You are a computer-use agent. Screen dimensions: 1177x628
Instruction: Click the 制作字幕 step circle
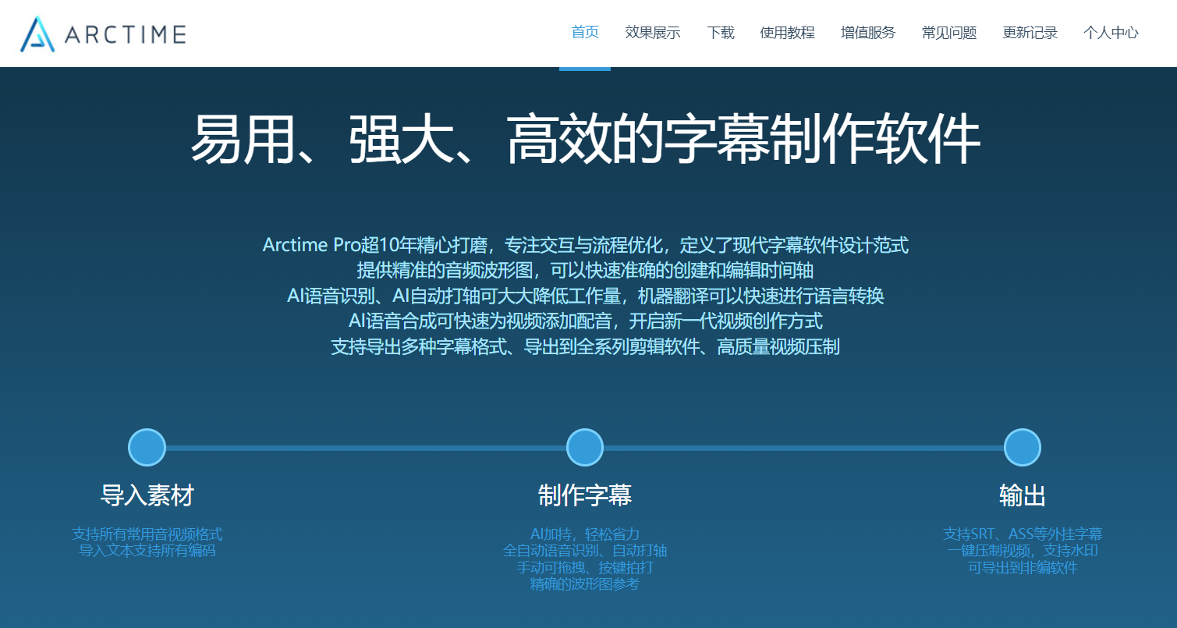(x=585, y=448)
